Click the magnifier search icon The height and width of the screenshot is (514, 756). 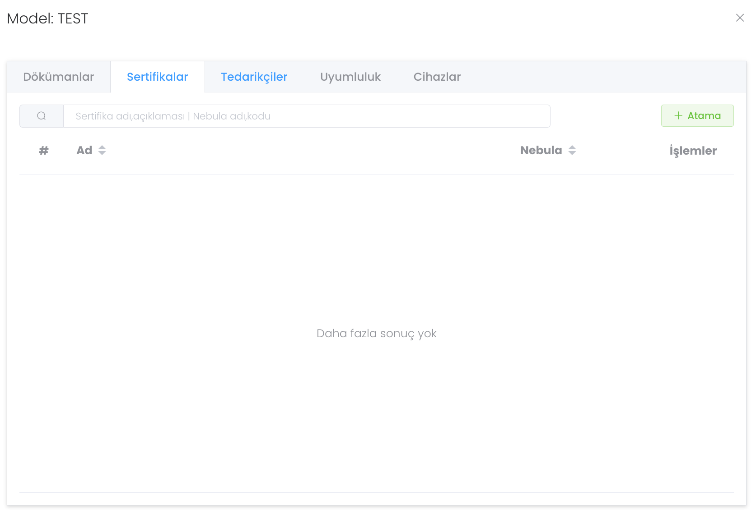[42, 116]
